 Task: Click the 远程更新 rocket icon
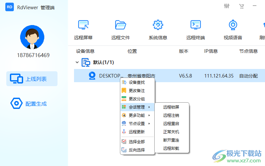[x=124, y=132]
